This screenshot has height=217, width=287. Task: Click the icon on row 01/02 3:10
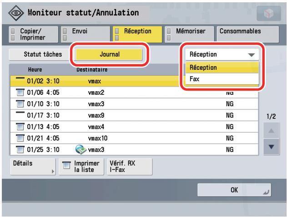[20, 79]
